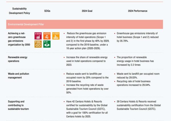Click the SDG 9 Industry Innovation icon
Screen dimensions: 171x121
point(47,36)
